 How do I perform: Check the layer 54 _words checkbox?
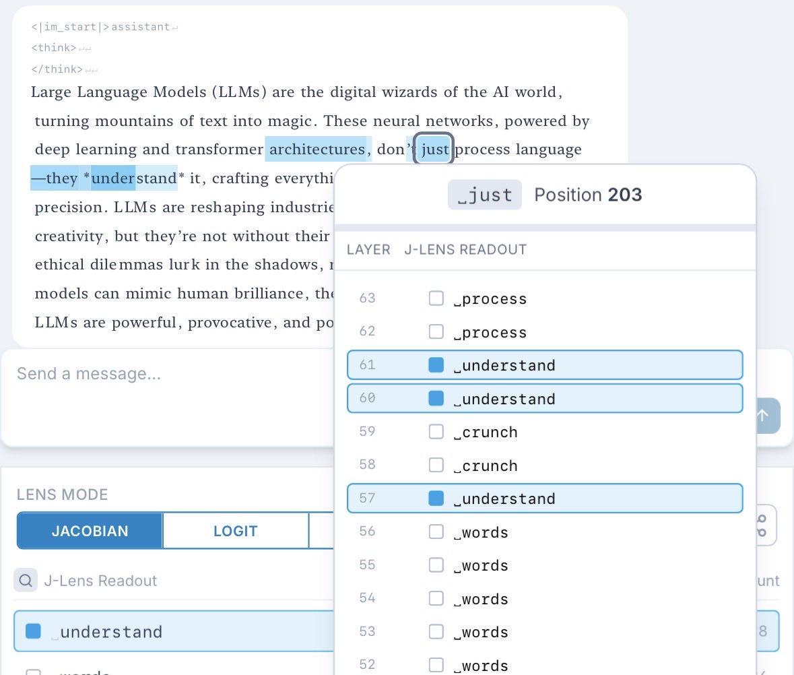(x=436, y=598)
